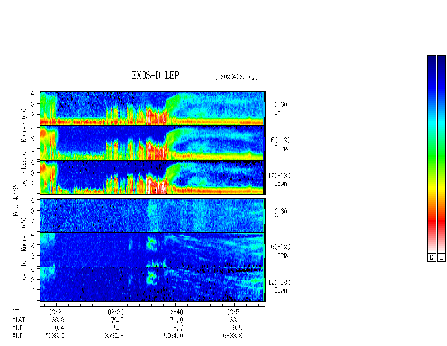Click the ALT row label
The height and width of the screenshot is (346, 447).
click(17, 336)
